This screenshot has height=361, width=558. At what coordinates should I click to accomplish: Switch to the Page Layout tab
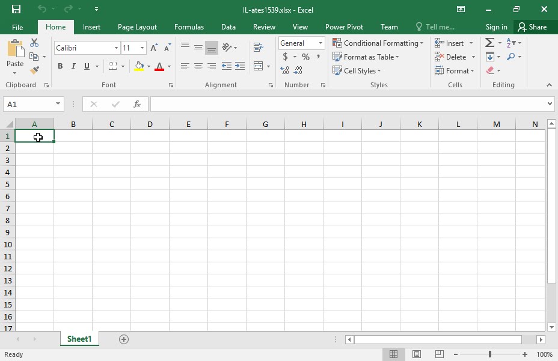click(x=137, y=27)
